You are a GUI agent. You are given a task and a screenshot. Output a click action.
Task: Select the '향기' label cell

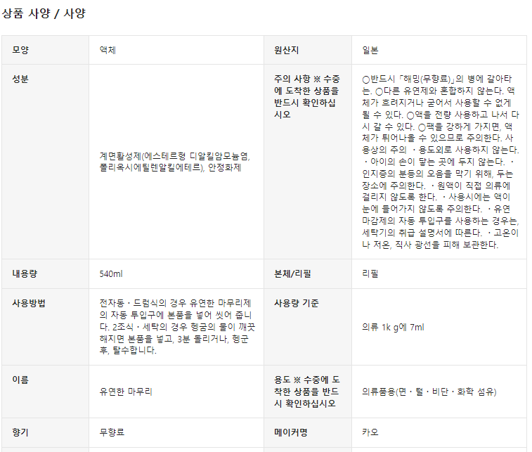point(45,432)
